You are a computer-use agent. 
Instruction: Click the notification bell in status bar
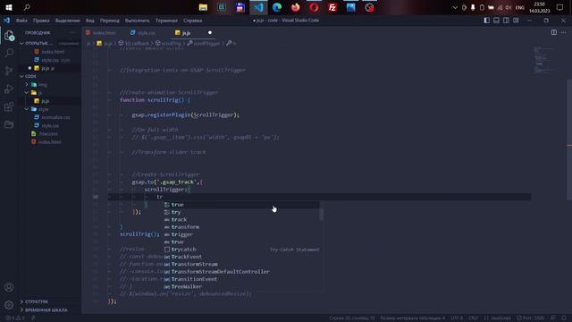point(564,318)
